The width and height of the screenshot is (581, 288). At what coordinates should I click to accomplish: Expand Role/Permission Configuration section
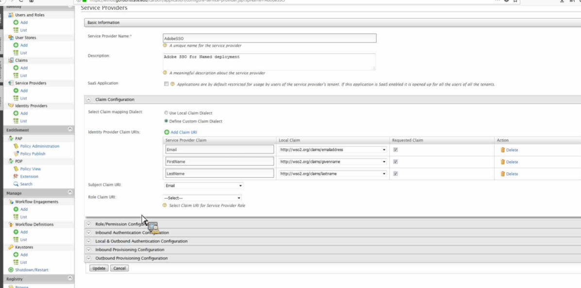(88, 224)
